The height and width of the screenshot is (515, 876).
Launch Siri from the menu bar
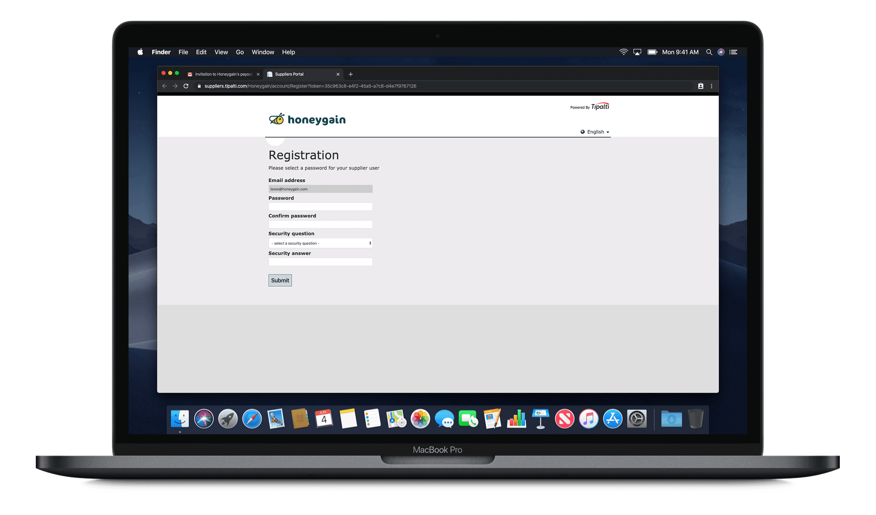(x=721, y=52)
